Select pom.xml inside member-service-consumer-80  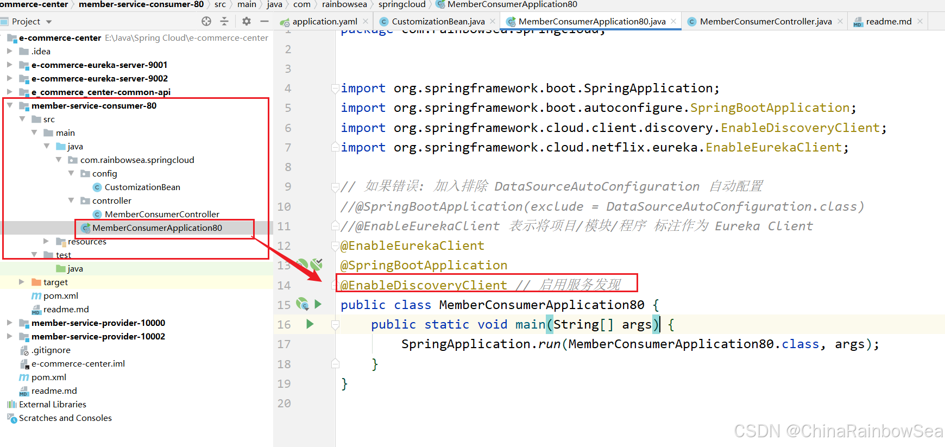[x=60, y=295]
